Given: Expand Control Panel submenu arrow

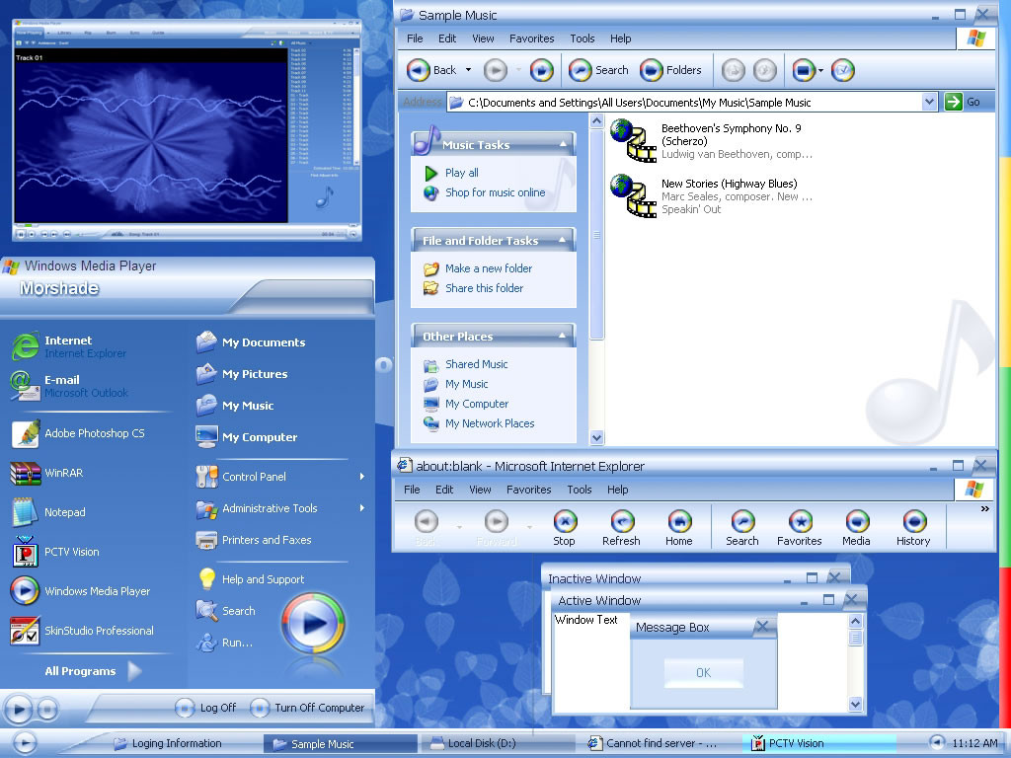Looking at the screenshot, I should [361, 477].
